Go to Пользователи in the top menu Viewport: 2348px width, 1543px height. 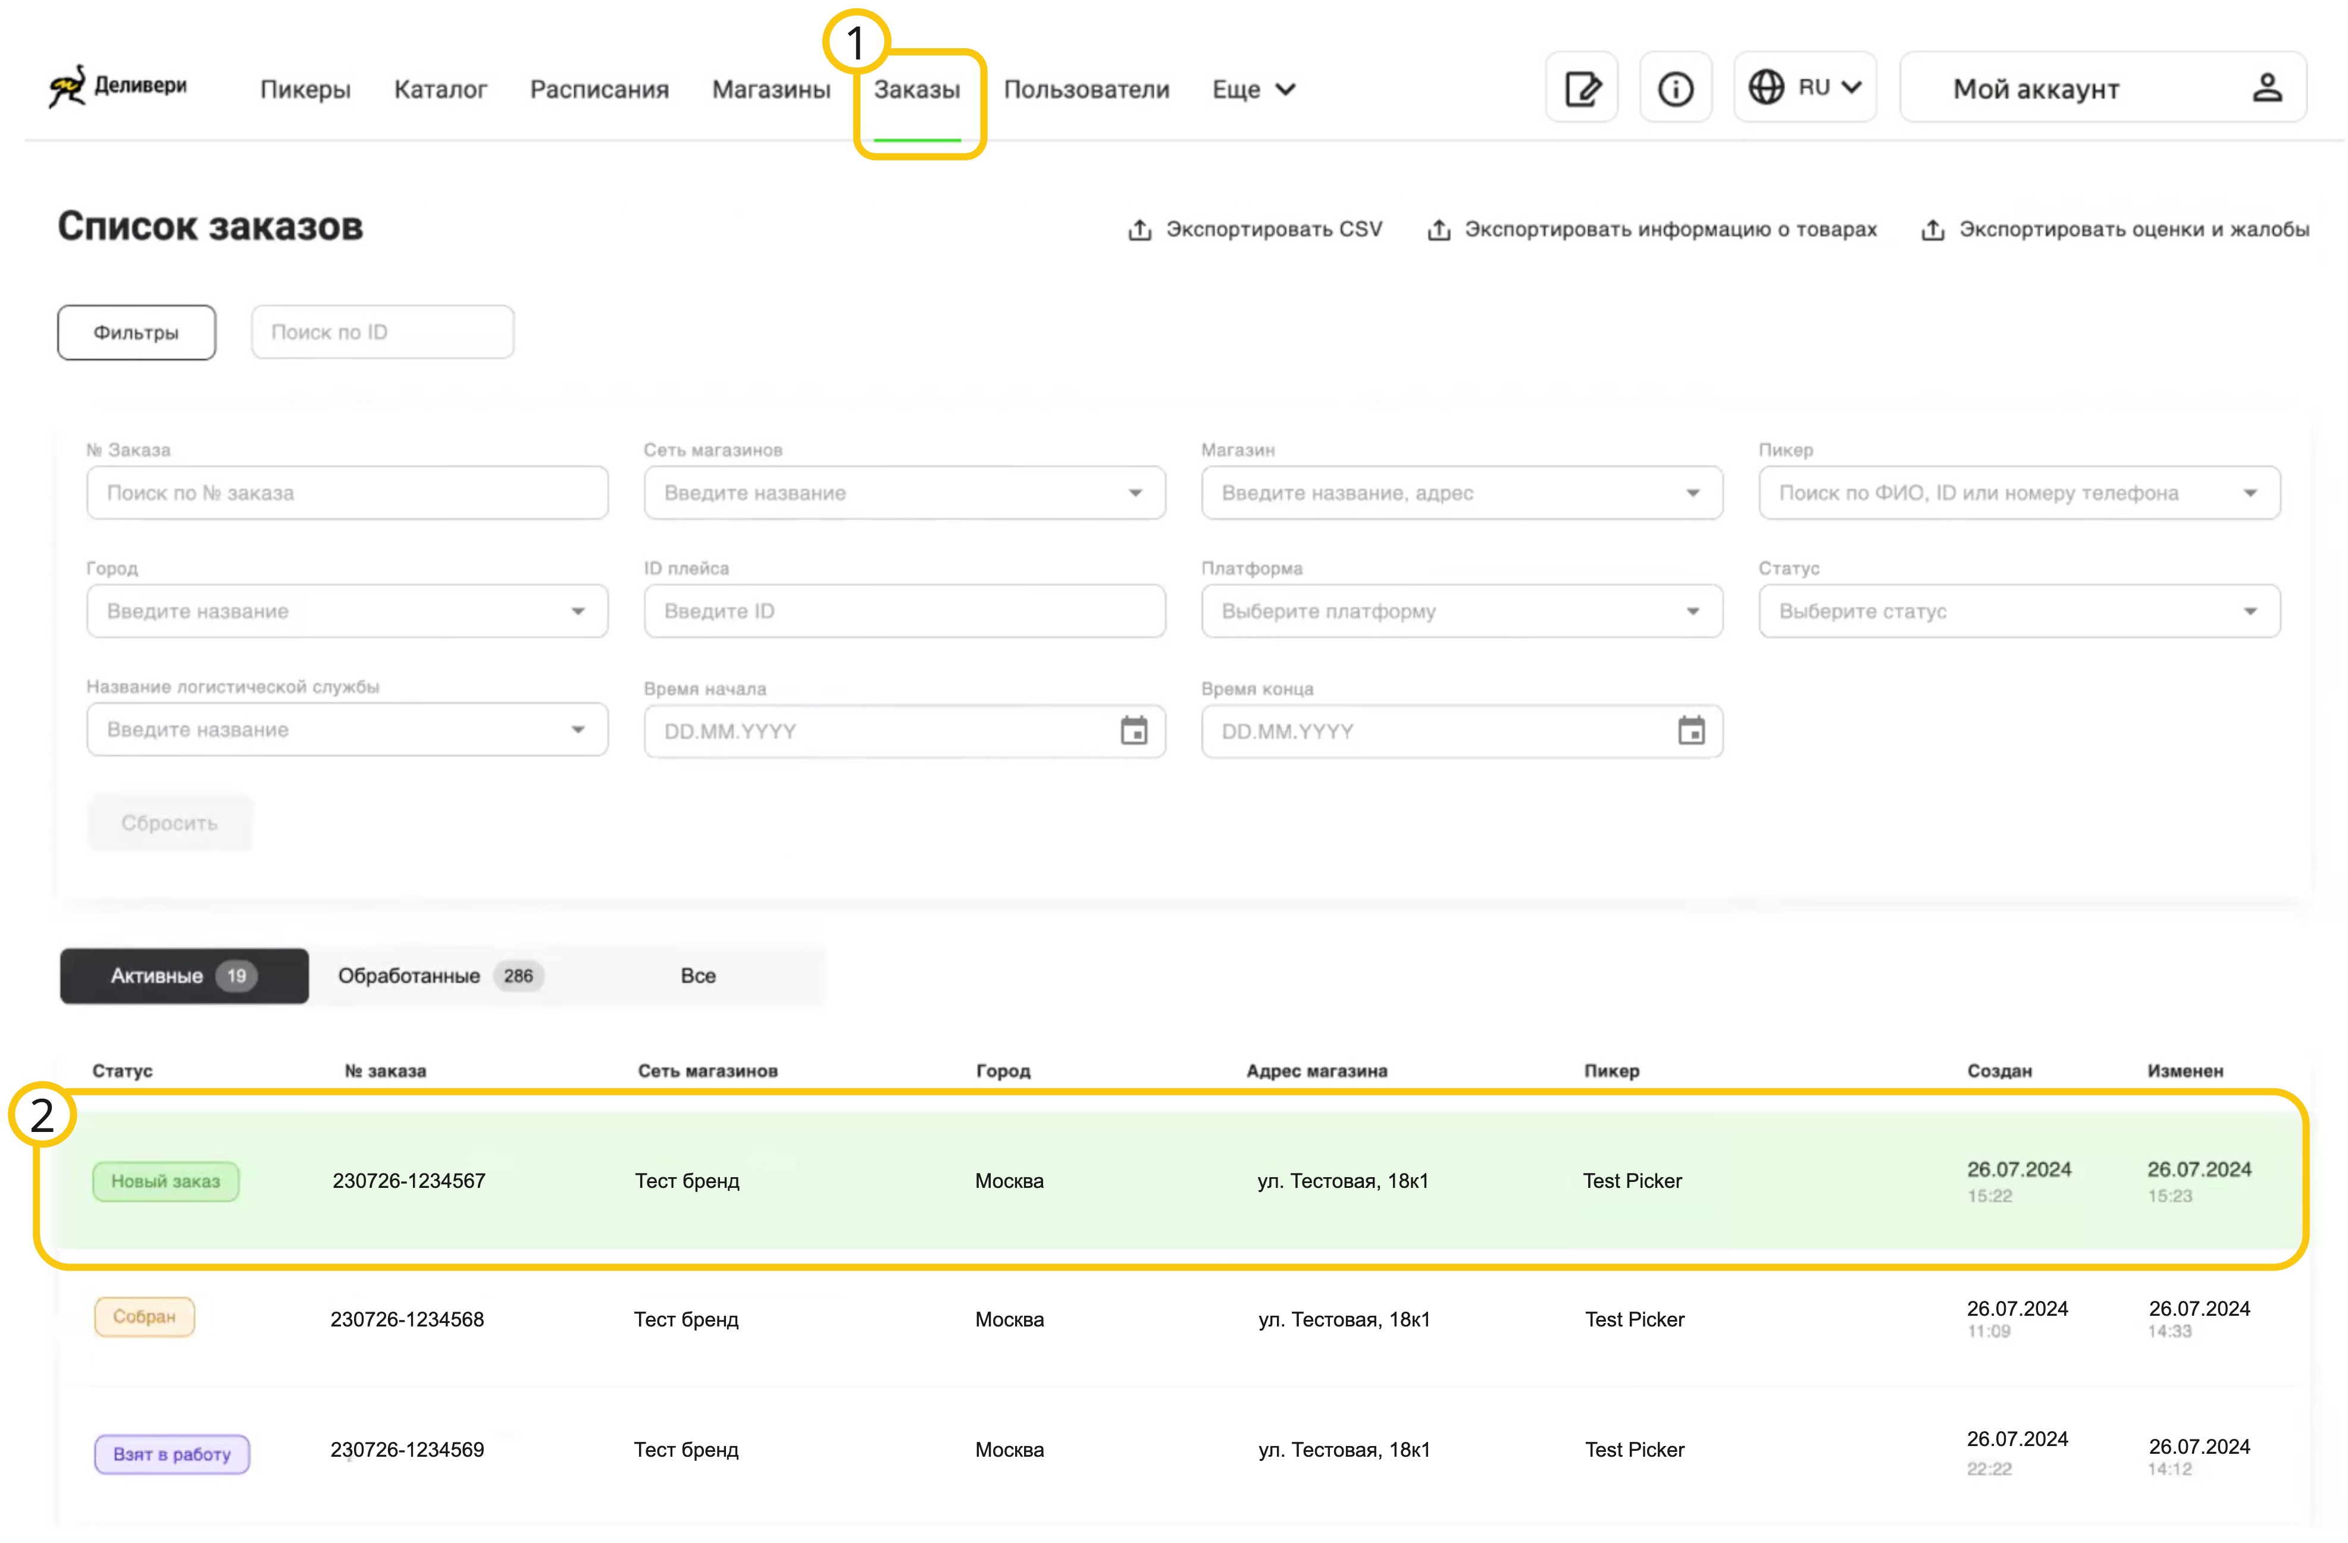click(1086, 90)
